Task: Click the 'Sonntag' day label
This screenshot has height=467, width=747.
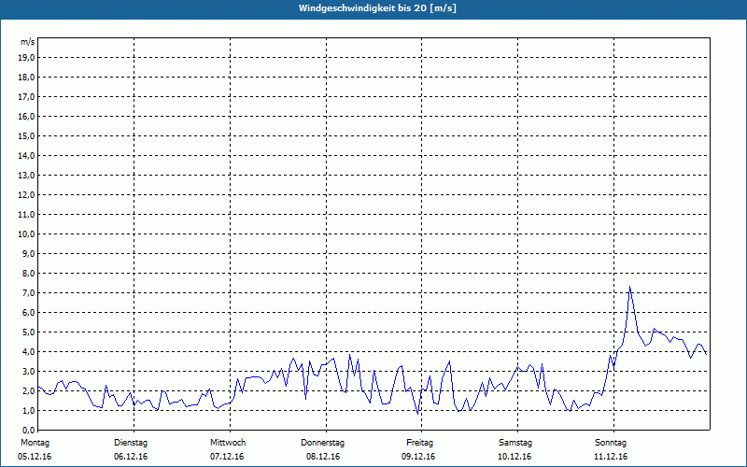Action: coord(611,443)
